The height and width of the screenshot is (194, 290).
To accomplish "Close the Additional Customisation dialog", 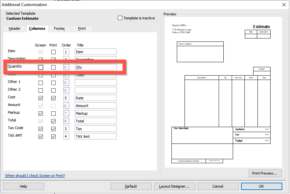I will click(x=284, y=5).
